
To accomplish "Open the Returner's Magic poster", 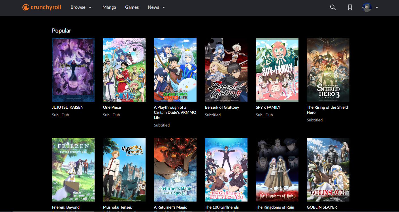I will (x=175, y=170).
